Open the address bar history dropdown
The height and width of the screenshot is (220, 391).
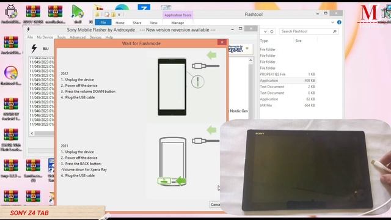pos(265,31)
